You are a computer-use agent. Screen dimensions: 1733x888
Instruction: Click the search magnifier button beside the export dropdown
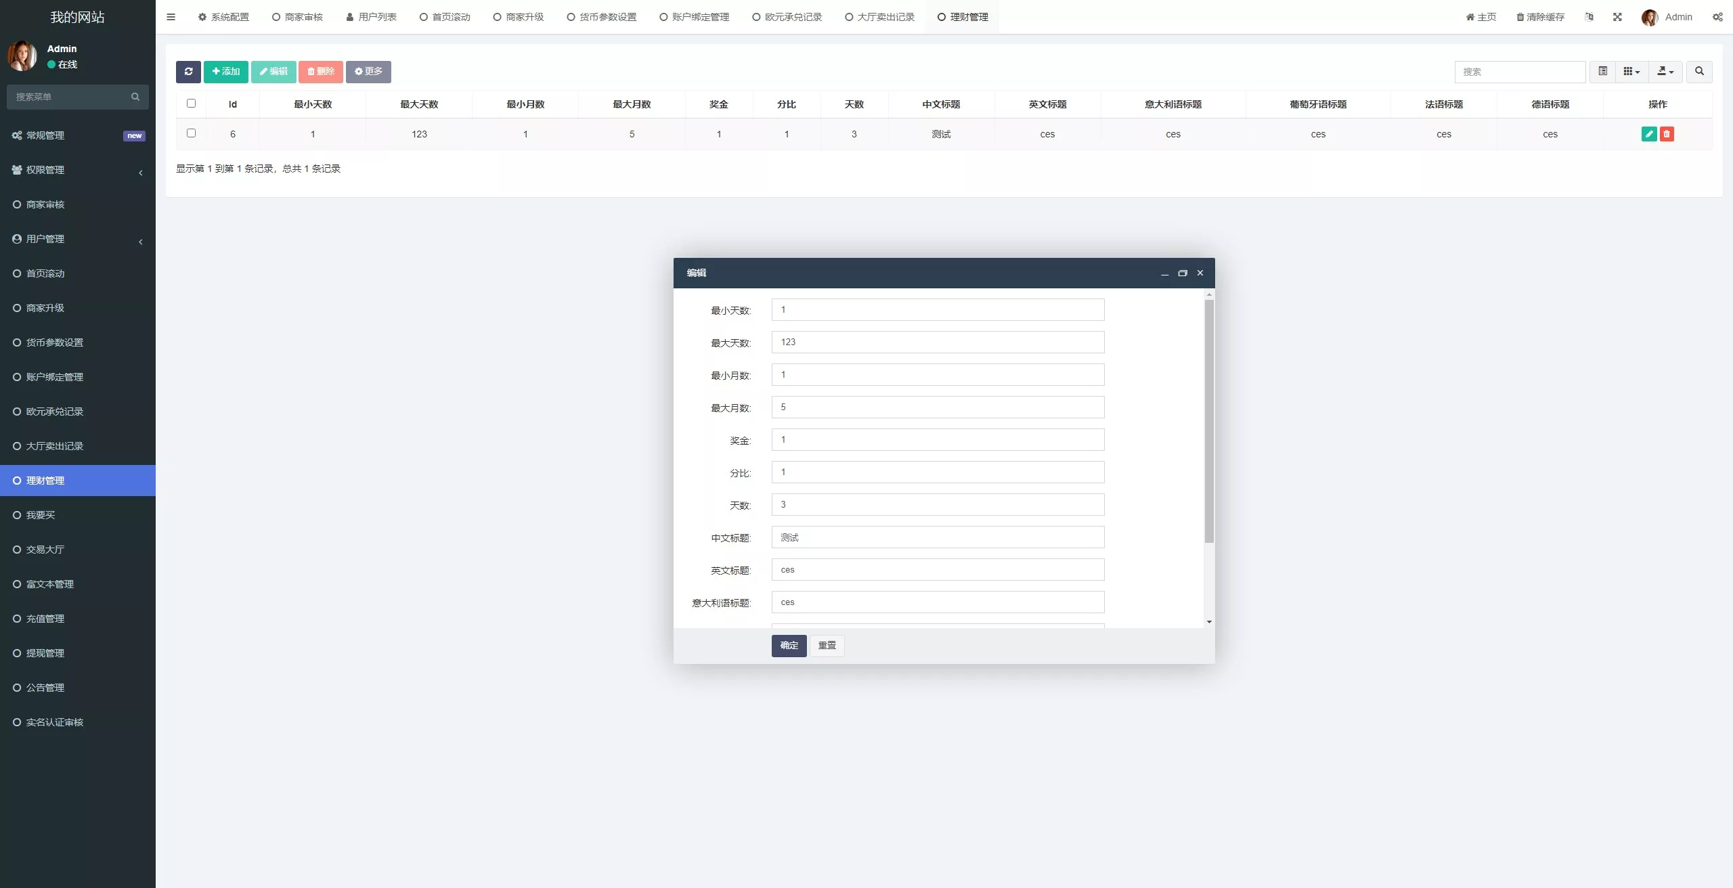1699,72
